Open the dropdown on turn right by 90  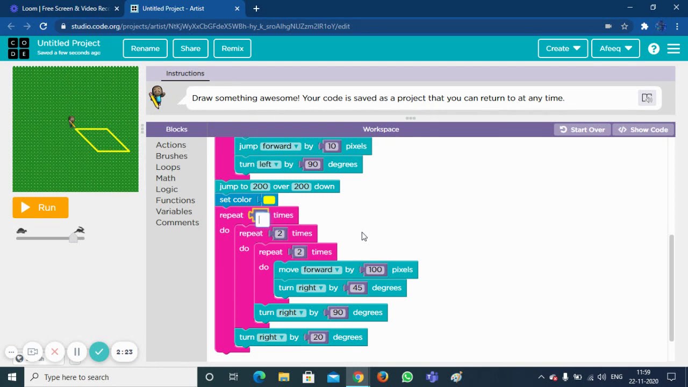pyautogui.click(x=291, y=313)
